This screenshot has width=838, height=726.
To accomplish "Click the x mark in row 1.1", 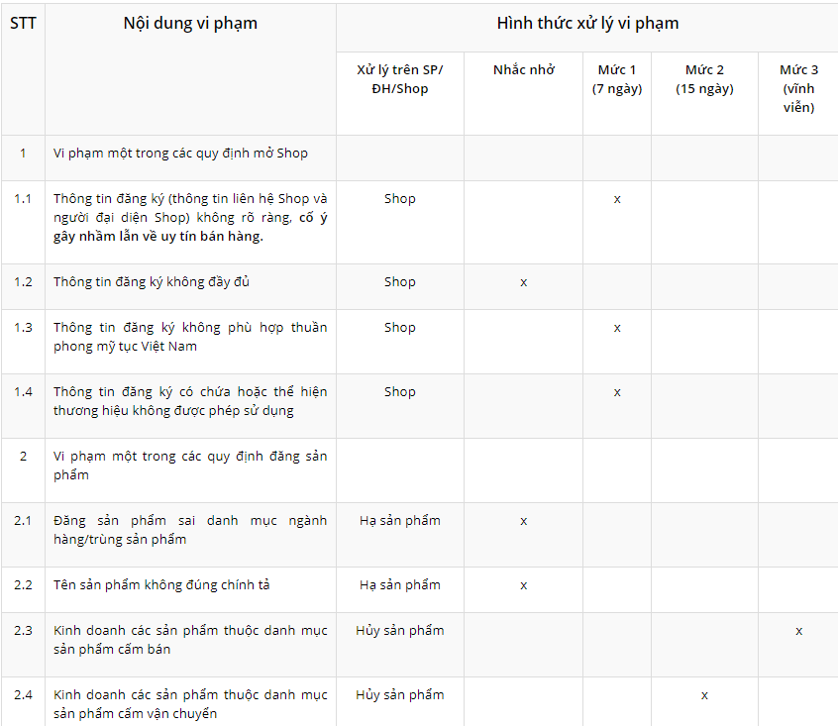I will coord(617,199).
